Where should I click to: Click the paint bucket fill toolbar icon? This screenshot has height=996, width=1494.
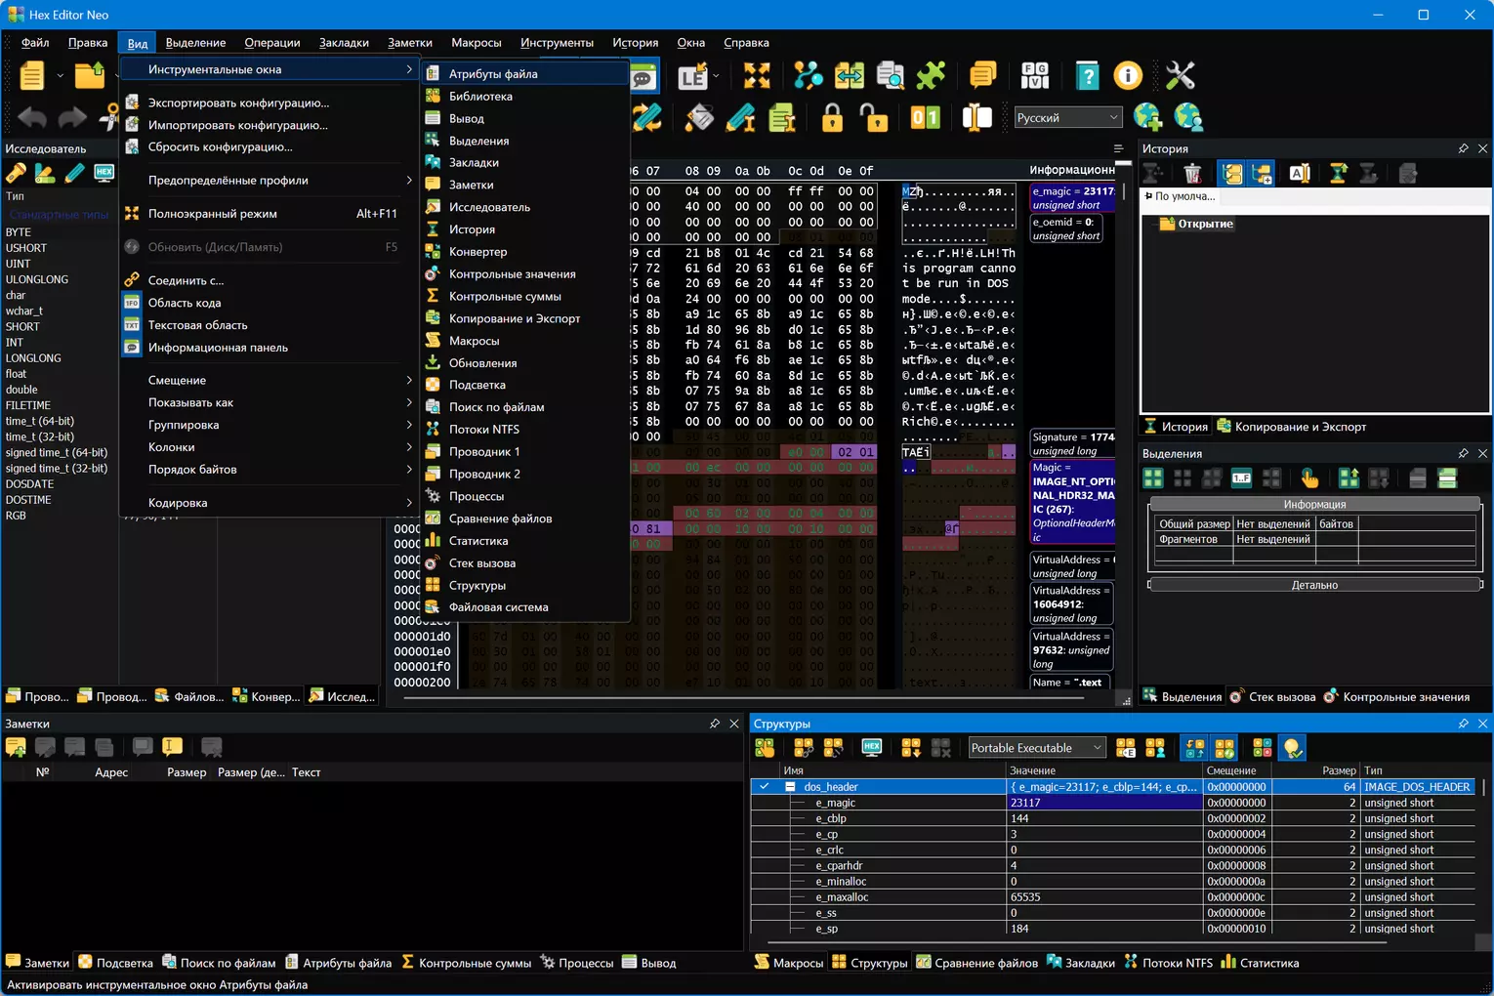pos(699,118)
